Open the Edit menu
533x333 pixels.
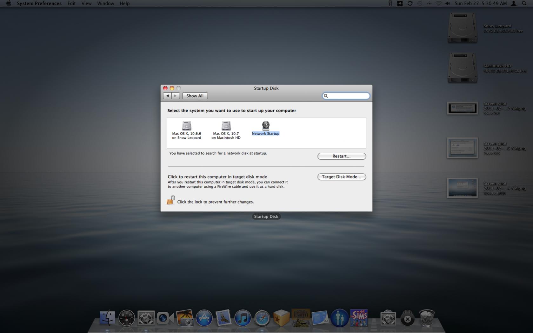pos(71,3)
